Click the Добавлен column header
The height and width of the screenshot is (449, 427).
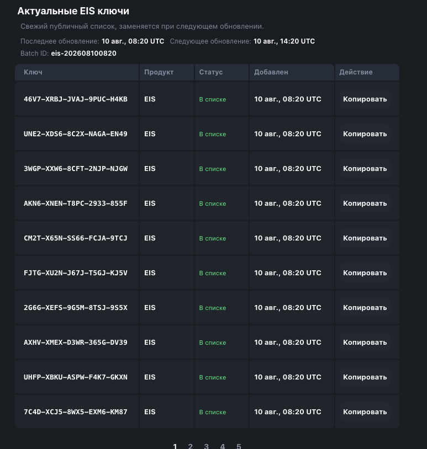292,72
